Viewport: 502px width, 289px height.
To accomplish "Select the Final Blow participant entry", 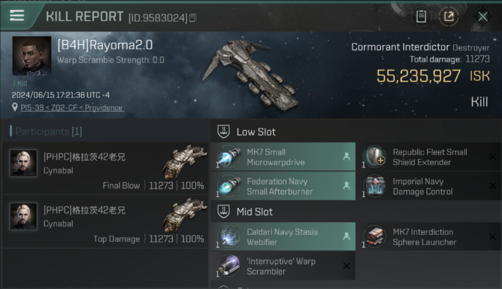I will [105, 168].
